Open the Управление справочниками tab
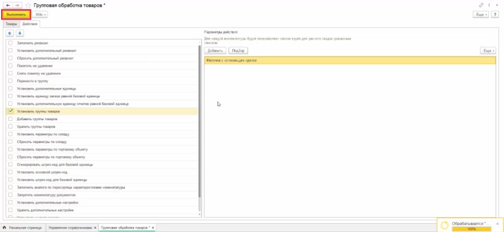 coord(71,228)
